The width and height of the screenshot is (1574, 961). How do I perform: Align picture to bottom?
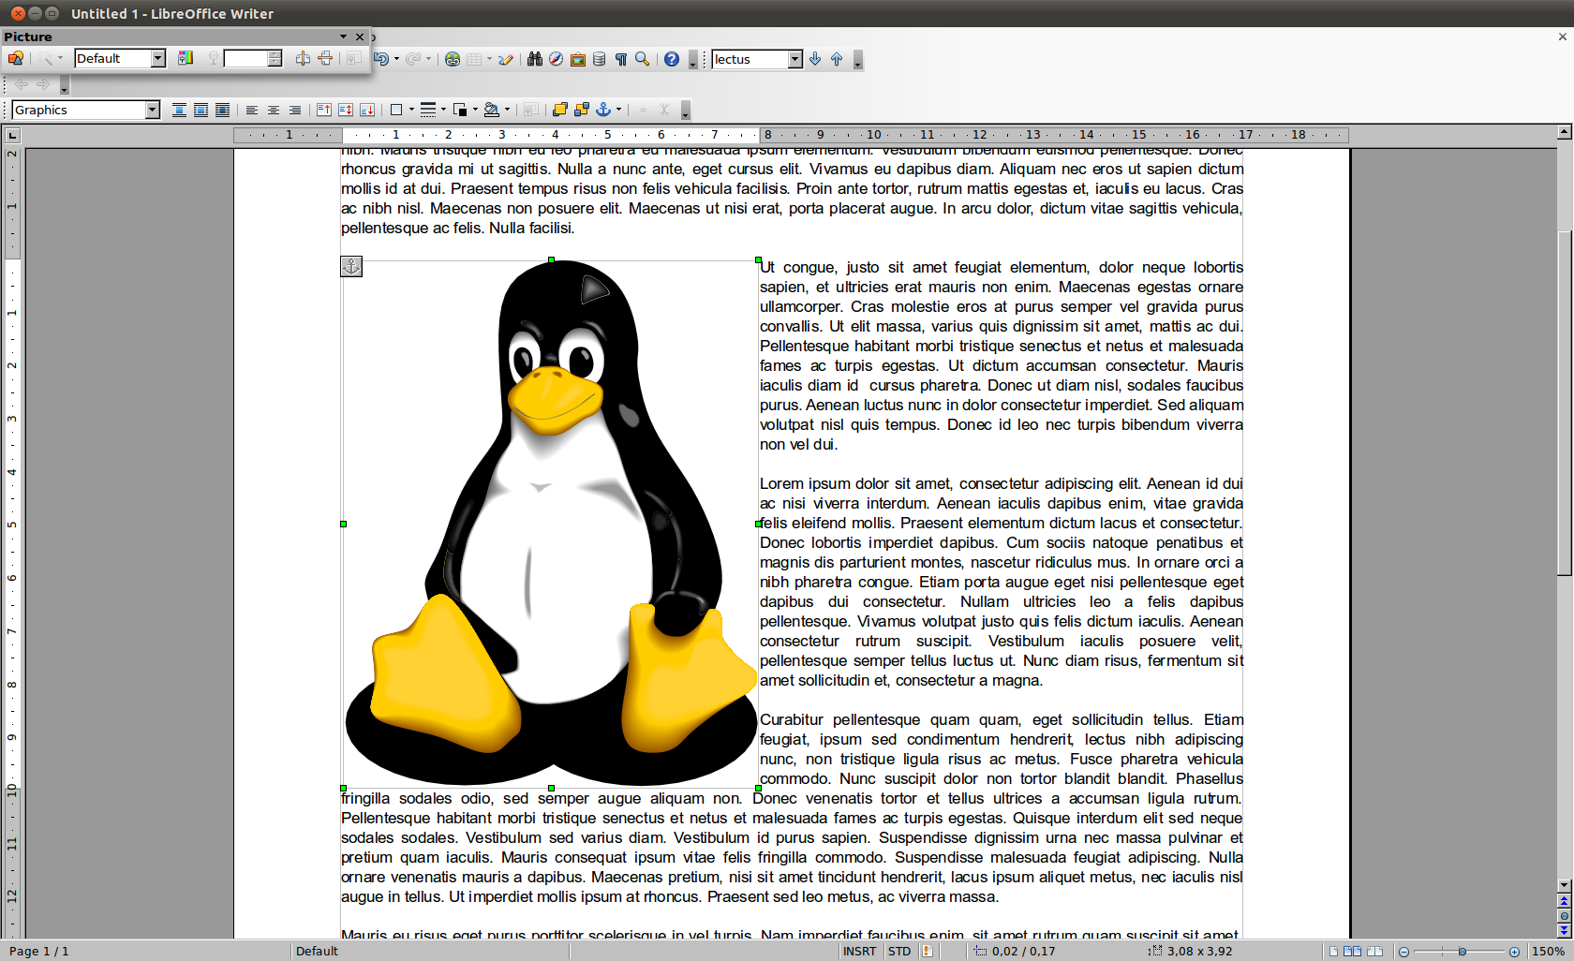pos(367,111)
